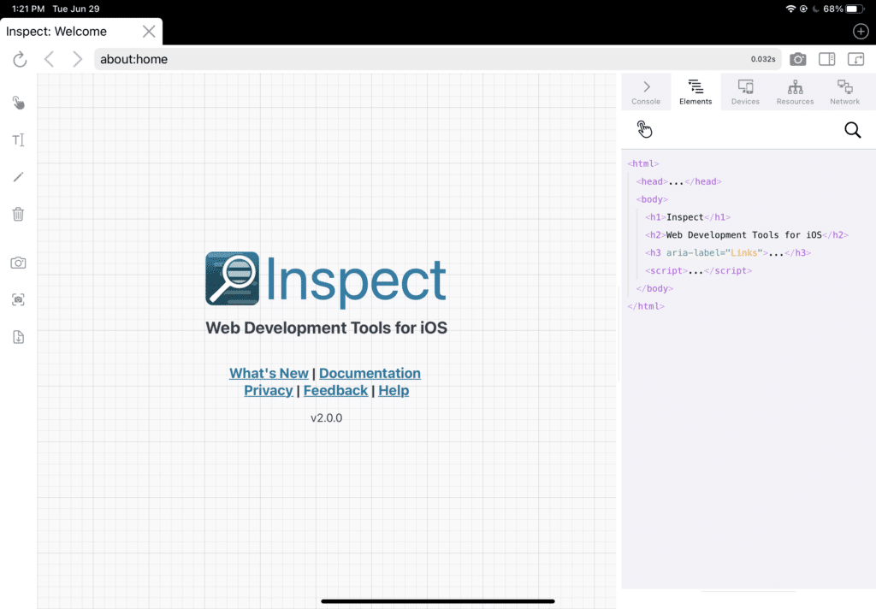
Task: Select the closing body tag
Action: coord(654,289)
